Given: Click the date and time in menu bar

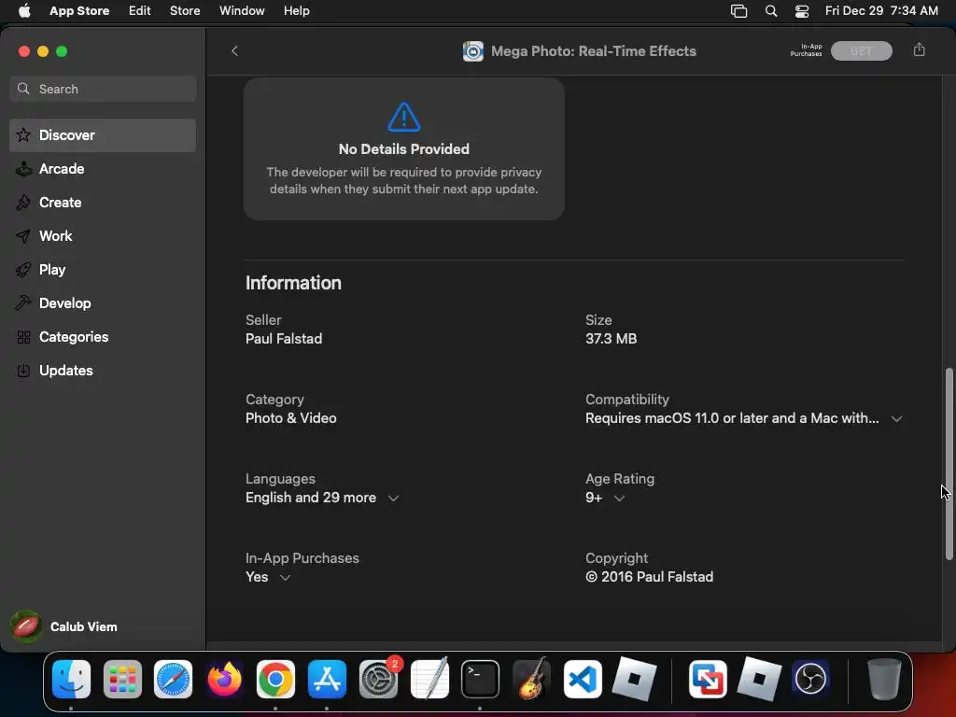Looking at the screenshot, I should (x=881, y=11).
